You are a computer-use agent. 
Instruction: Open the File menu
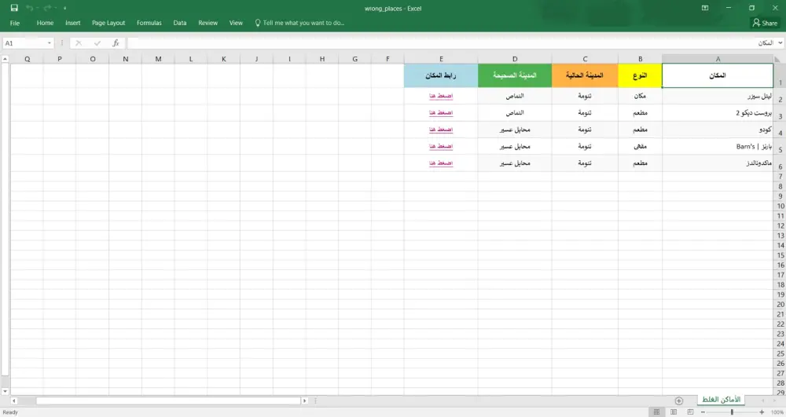point(15,23)
